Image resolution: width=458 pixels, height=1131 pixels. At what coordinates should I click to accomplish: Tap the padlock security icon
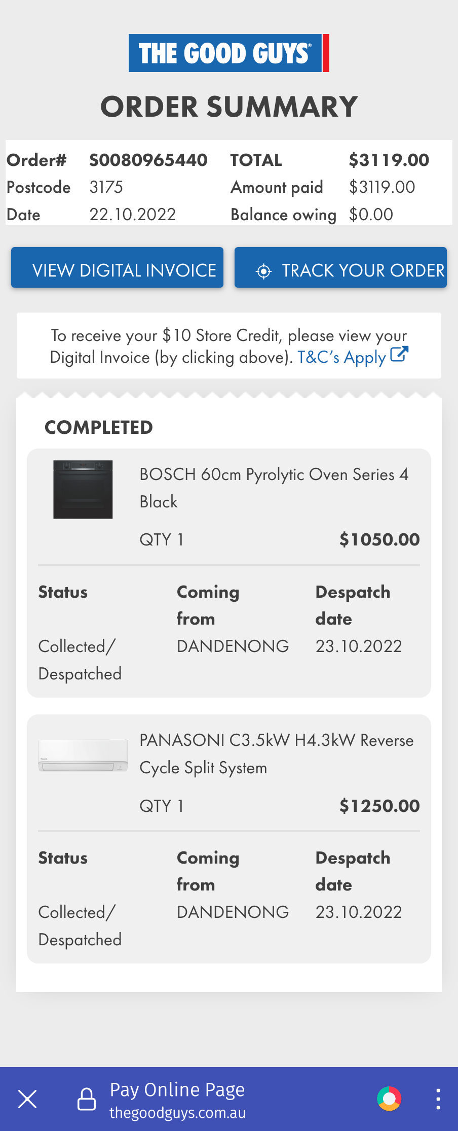[87, 1099]
